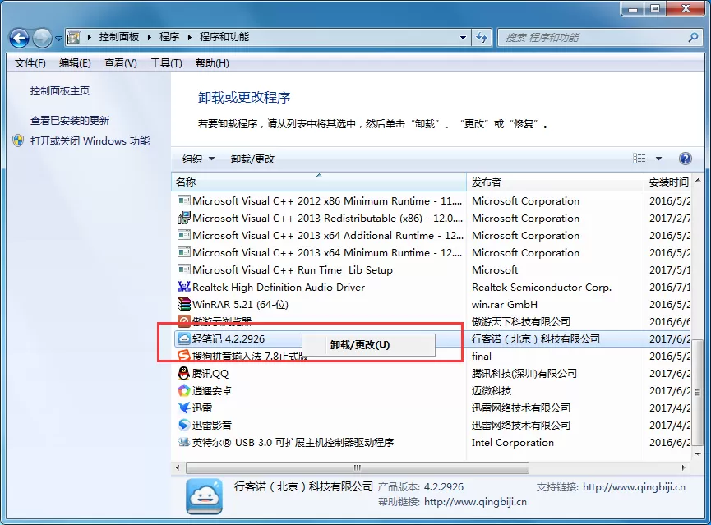Click the 腾讯QQ penguin icon
The width and height of the screenshot is (711, 525).
click(x=183, y=373)
